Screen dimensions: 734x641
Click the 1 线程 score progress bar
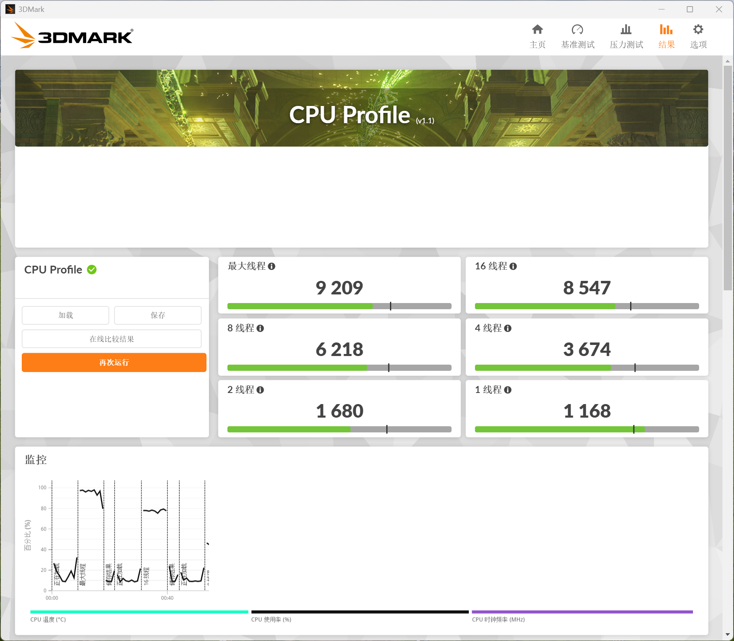pos(587,430)
